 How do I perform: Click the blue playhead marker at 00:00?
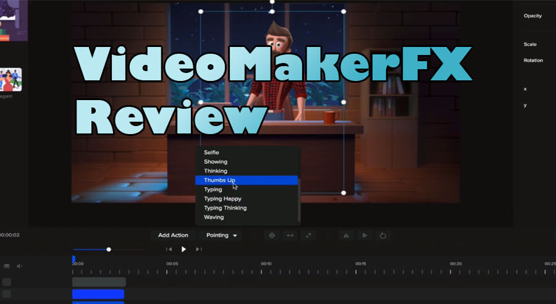pos(74,260)
